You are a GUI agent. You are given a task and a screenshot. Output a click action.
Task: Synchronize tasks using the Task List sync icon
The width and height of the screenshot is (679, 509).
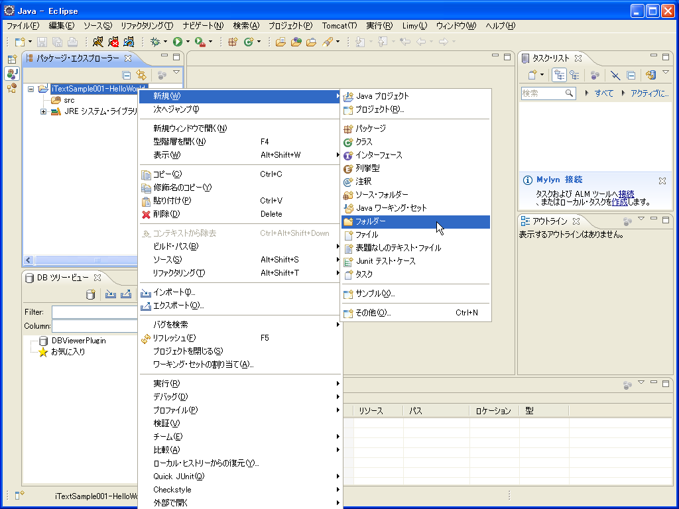point(650,74)
